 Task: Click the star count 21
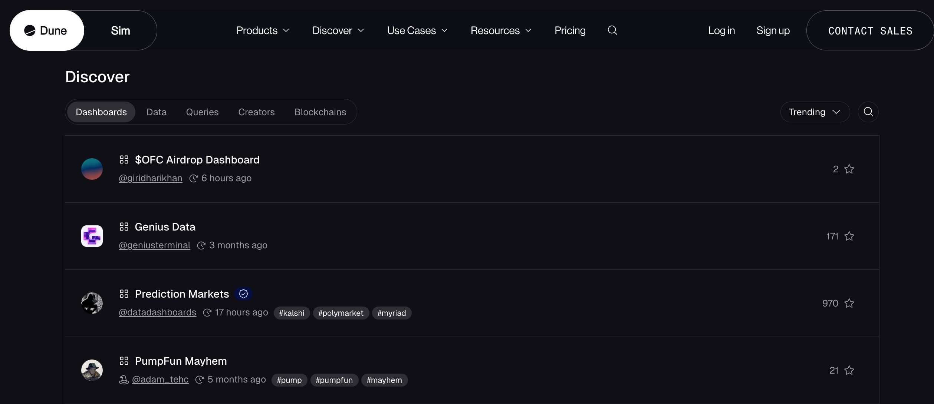pos(834,370)
